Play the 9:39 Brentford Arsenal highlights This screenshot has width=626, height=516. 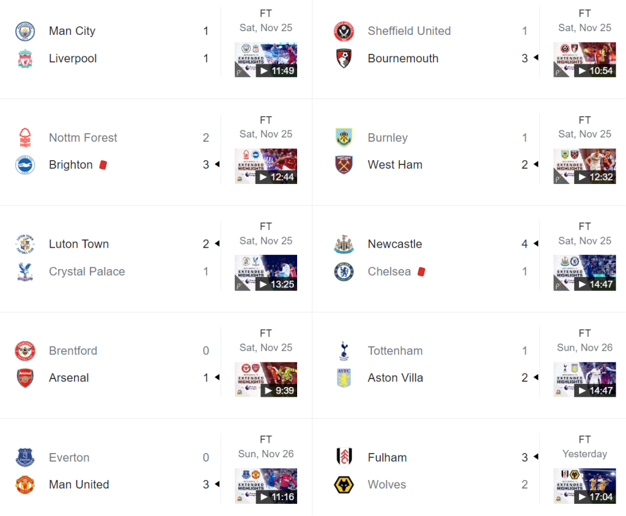coord(266,380)
